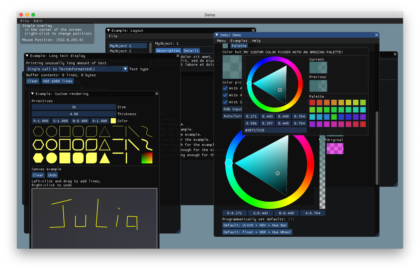Toggle With Alpha checkbox under Color picker label
420x271 pixels.
(225, 88)
